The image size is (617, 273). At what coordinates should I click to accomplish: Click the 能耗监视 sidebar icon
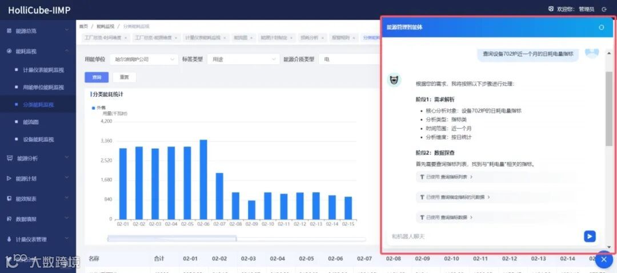click(x=9, y=51)
